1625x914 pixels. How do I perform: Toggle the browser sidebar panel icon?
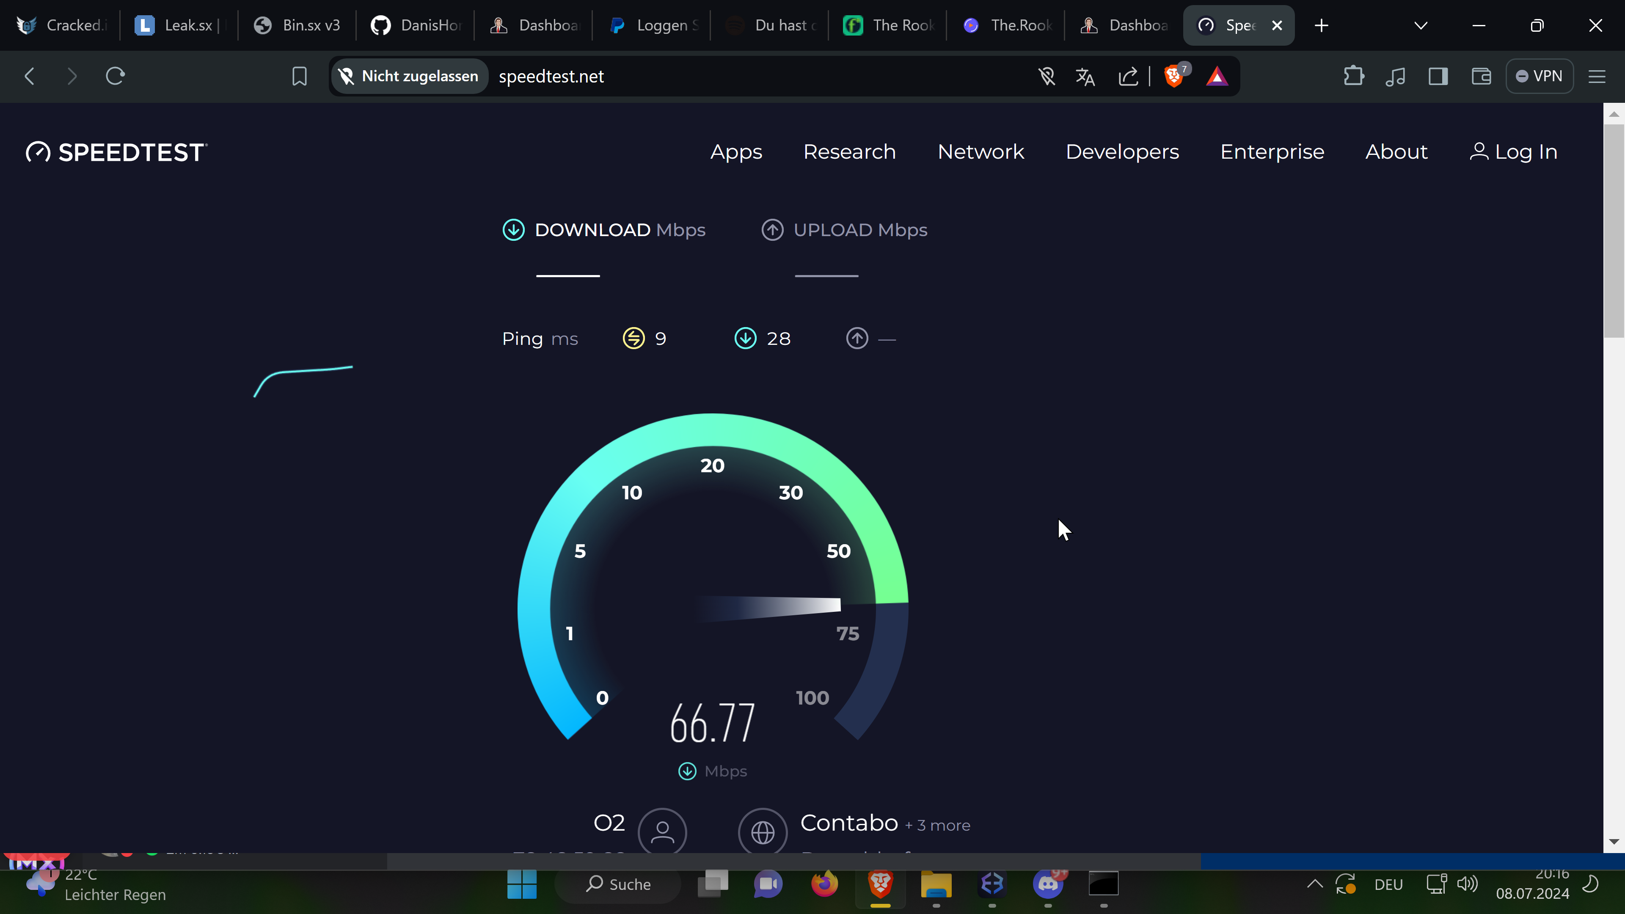click(1438, 76)
